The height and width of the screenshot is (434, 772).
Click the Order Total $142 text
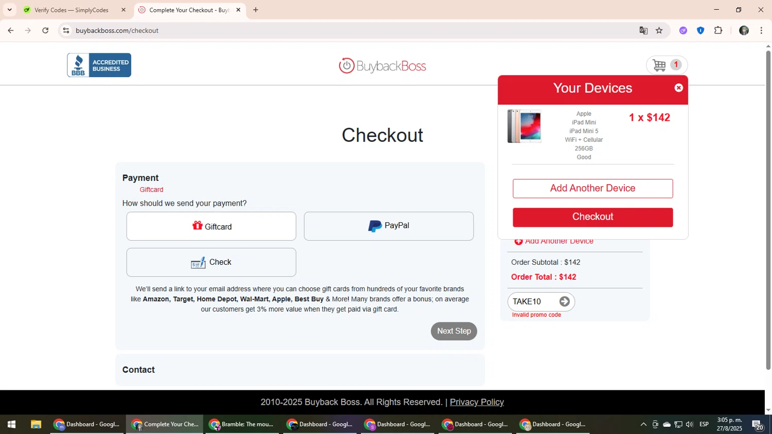543,277
